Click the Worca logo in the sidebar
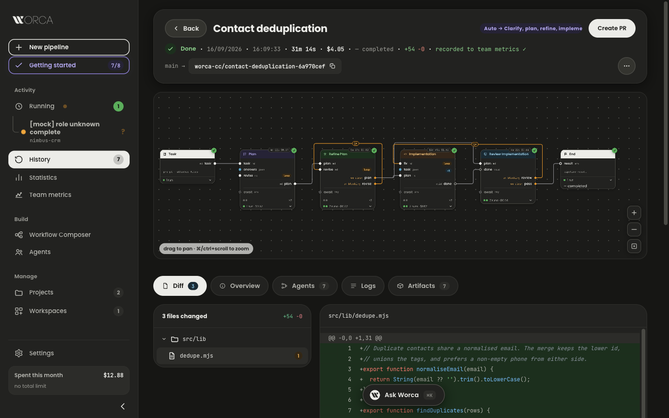 (x=33, y=20)
